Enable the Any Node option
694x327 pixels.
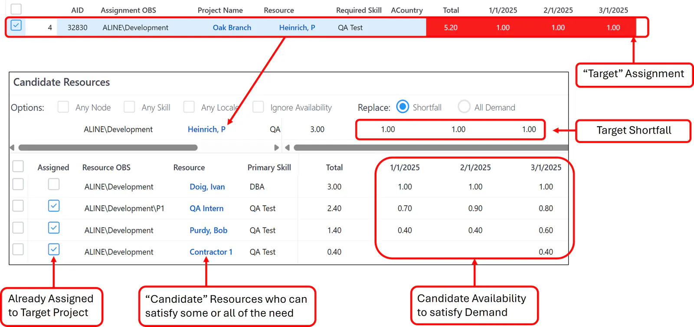point(63,107)
